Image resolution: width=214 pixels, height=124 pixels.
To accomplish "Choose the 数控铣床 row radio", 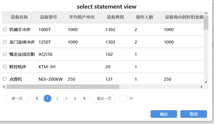I will point(5,67).
